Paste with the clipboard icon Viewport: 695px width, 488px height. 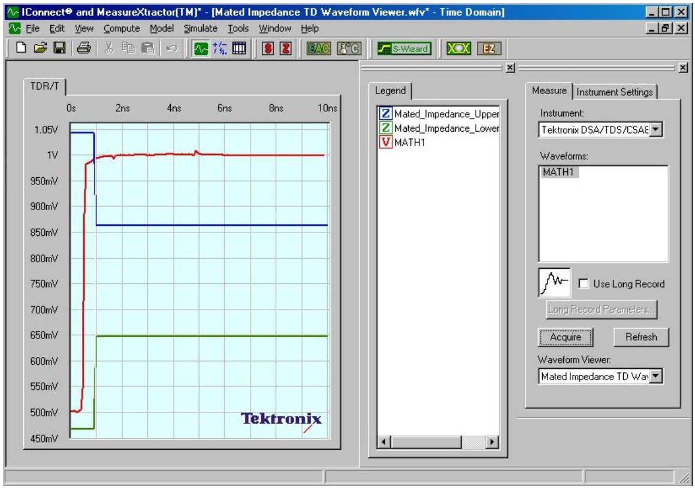[x=147, y=48]
